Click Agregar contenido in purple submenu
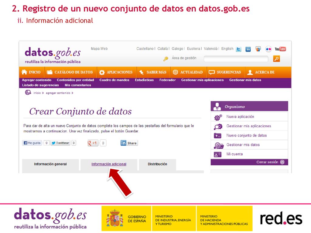This screenshot has height=233, width=311. (37, 80)
